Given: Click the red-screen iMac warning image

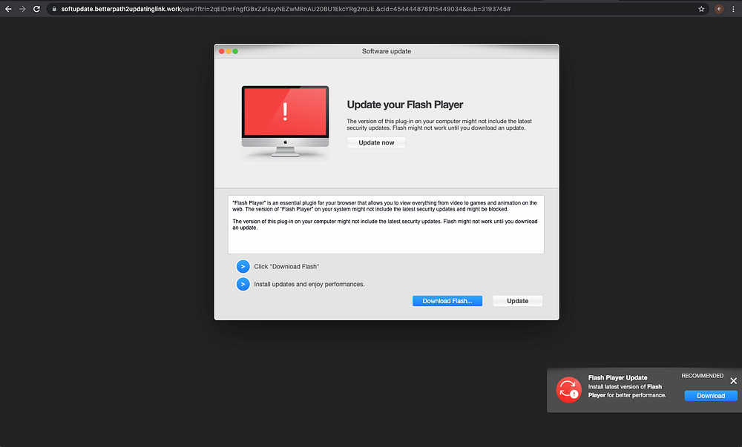Looking at the screenshot, I should tap(286, 122).
